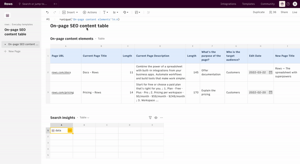This screenshot has height=164, width=300.
Task: Show the 36 collaborators list
Action: [273, 12]
